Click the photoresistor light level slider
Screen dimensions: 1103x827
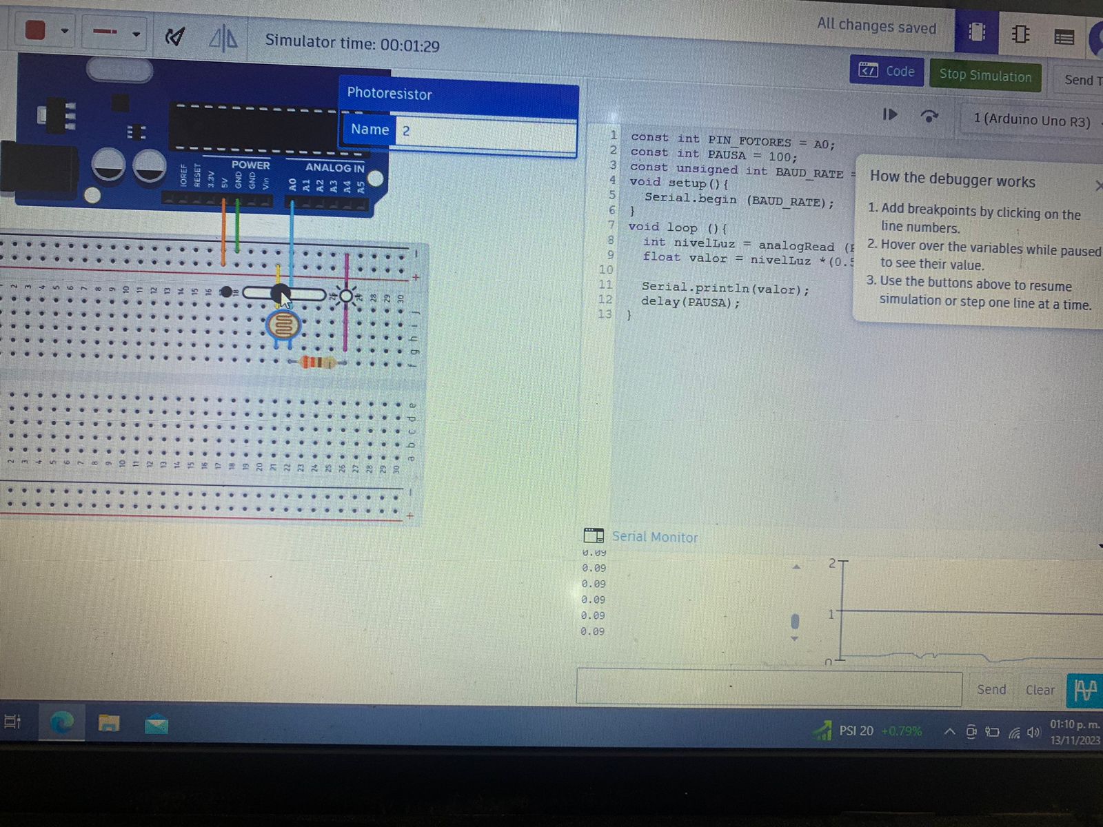284,294
